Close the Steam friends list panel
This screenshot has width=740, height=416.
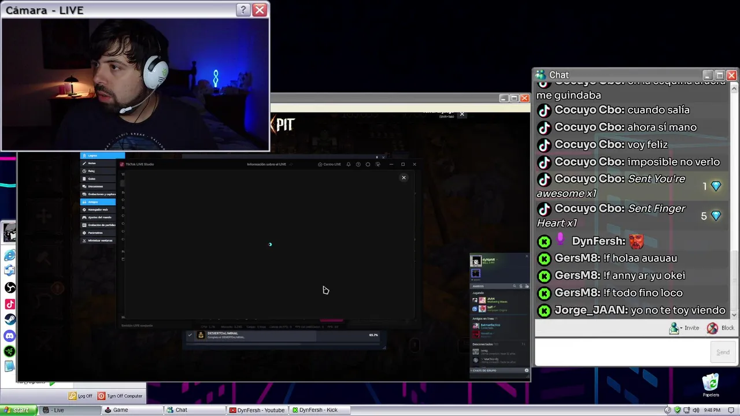[527, 256]
